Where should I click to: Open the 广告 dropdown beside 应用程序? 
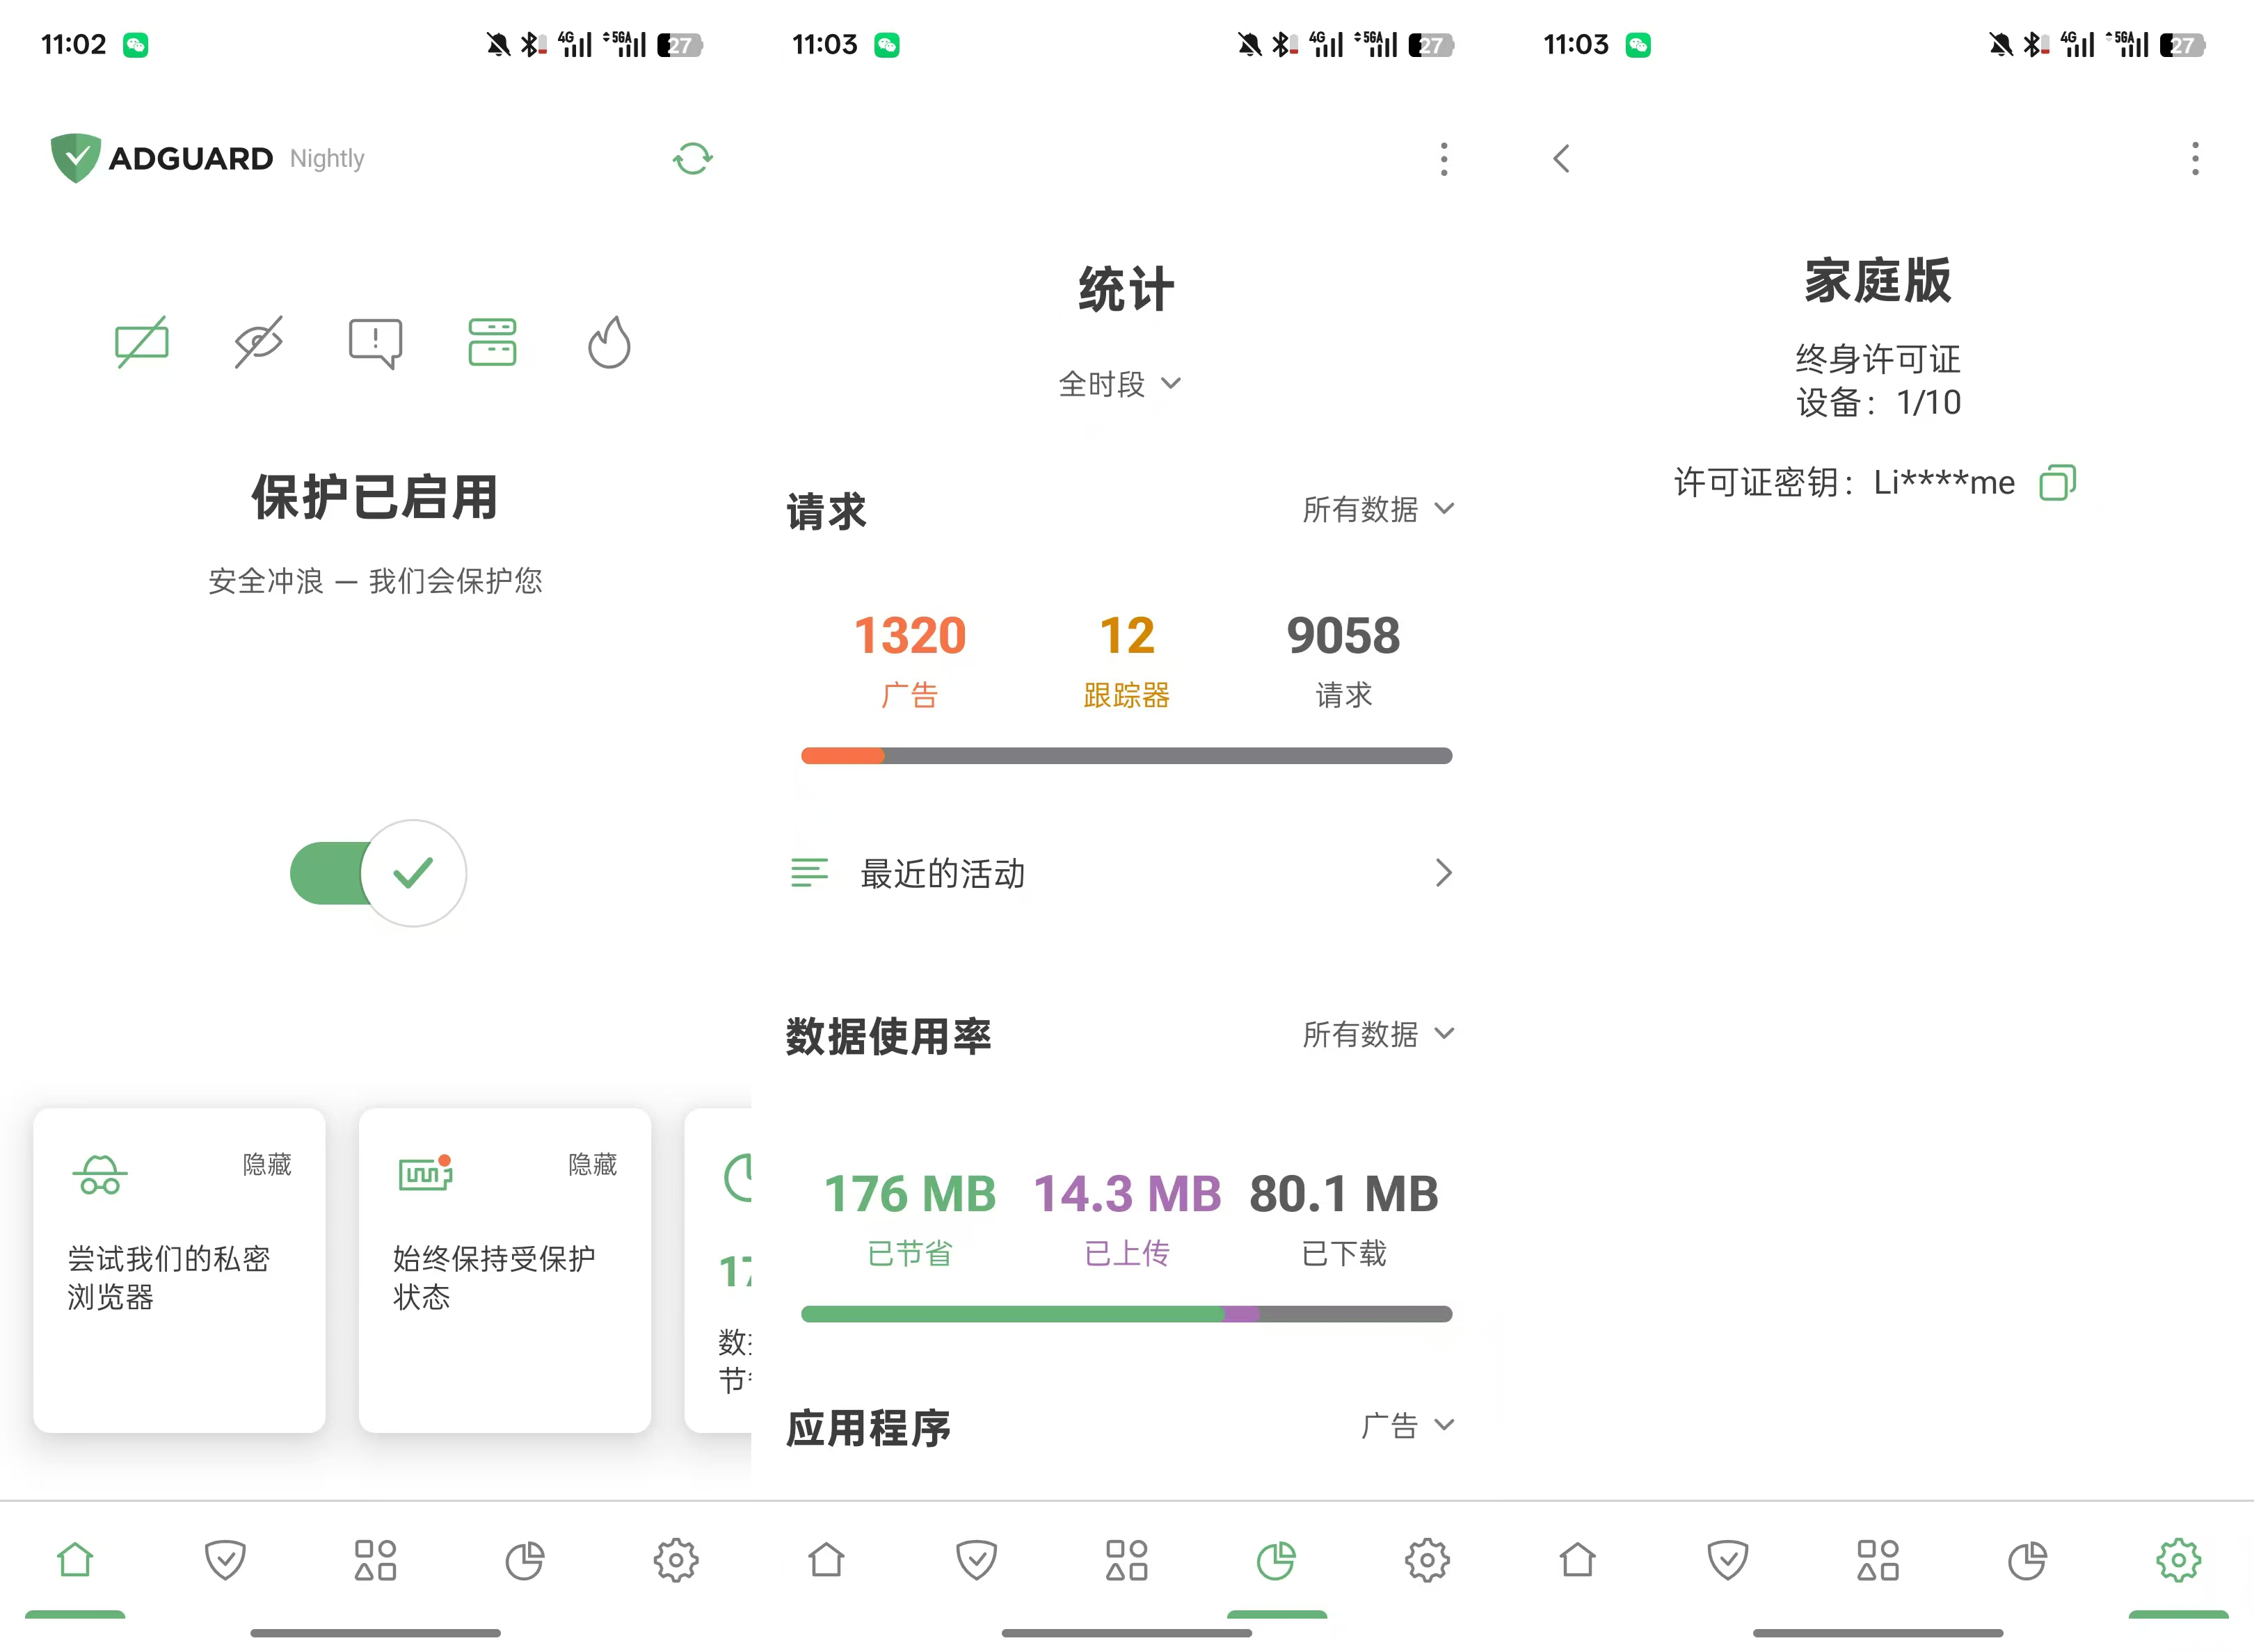pyautogui.click(x=1406, y=1425)
